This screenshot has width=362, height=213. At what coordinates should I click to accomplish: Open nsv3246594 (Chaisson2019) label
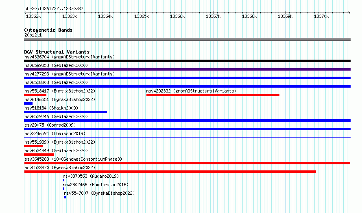point(55,133)
